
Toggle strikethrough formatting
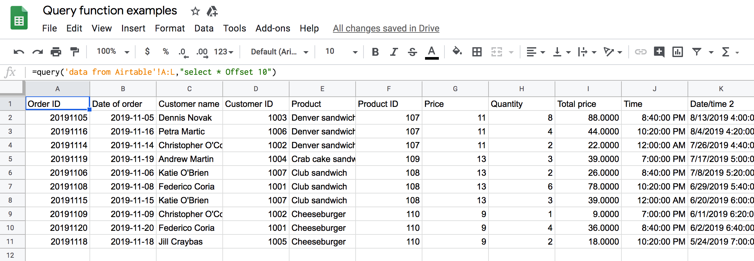tap(412, 52)
